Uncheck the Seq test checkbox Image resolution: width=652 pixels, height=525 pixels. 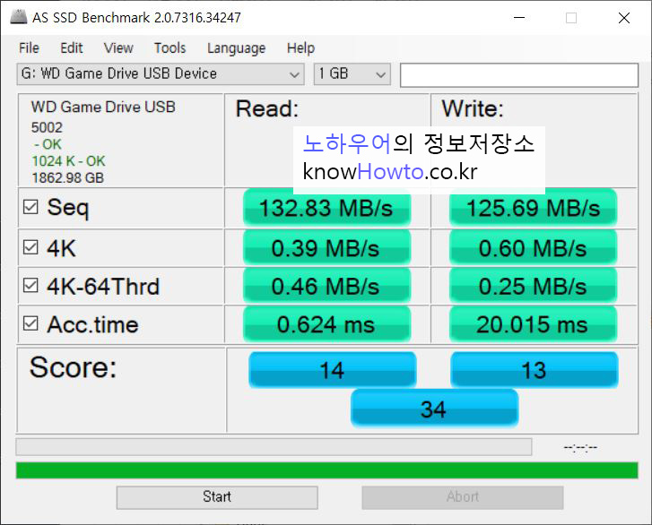click(x=30, y=207)
